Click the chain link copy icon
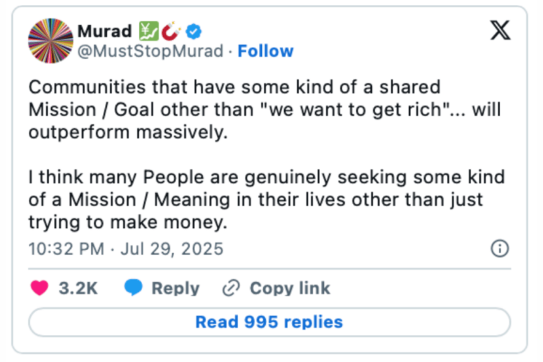543x362 pixels. (232, 289)
